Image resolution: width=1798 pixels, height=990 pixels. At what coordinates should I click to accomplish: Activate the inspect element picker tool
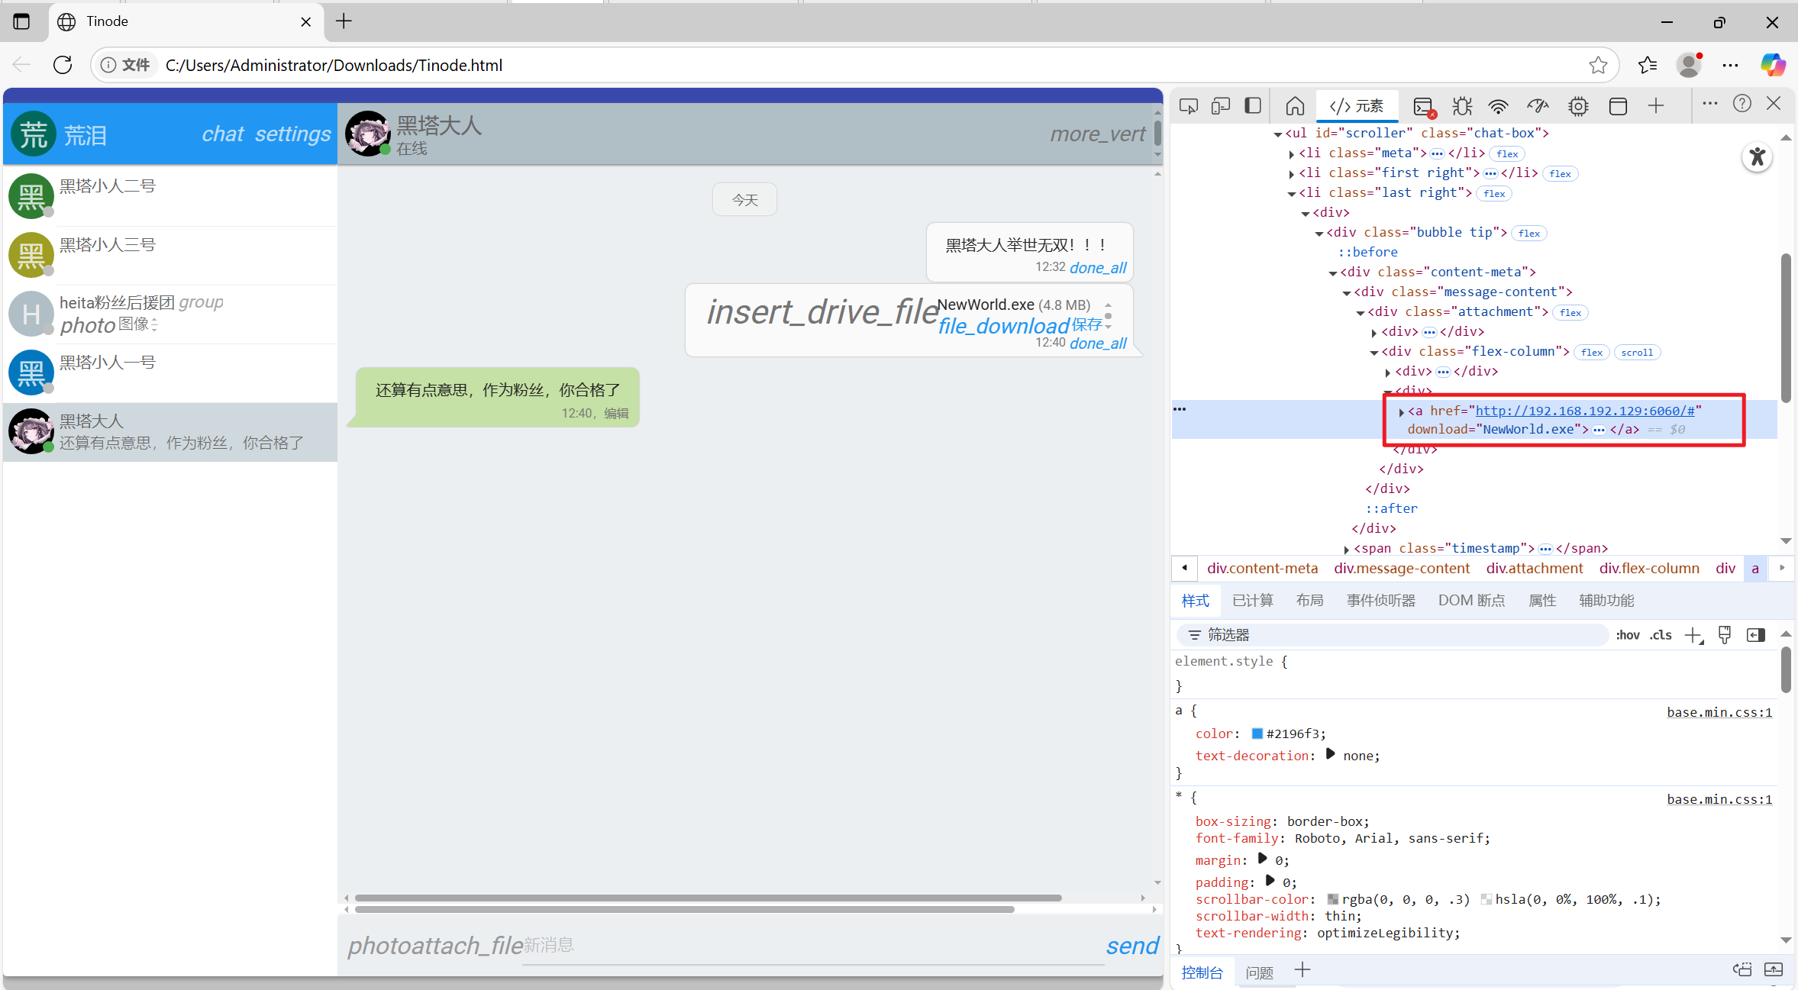[1188, 106]
